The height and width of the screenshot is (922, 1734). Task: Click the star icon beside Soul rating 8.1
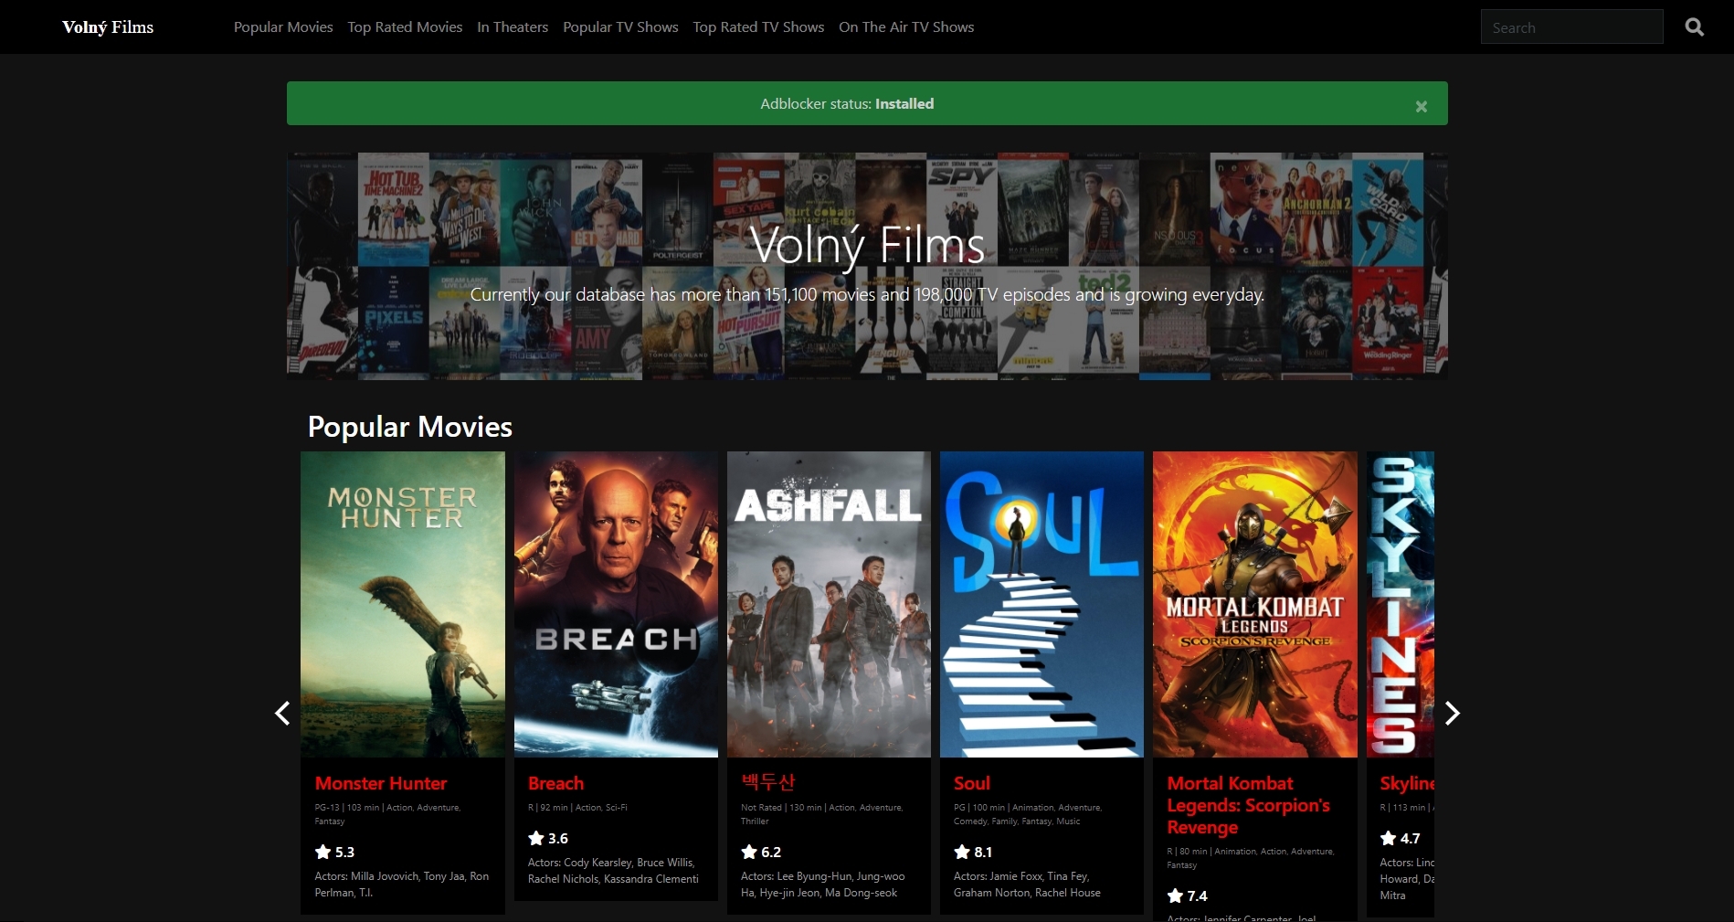pos(961,852)
